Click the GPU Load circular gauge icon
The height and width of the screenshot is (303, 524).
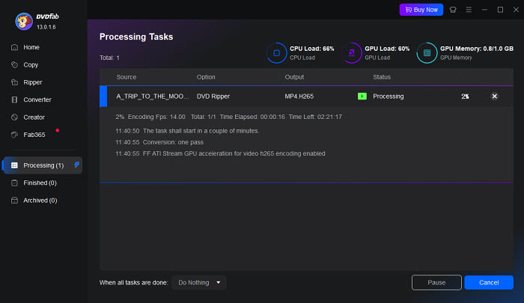352,53
